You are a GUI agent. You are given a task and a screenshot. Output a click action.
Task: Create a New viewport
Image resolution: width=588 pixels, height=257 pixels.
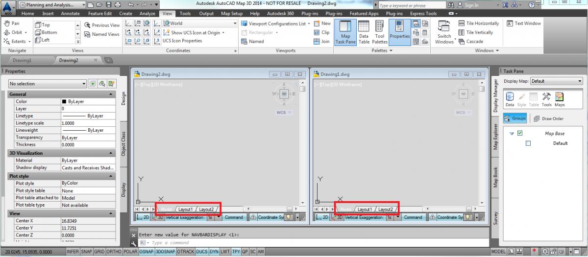tap(322, 23)
